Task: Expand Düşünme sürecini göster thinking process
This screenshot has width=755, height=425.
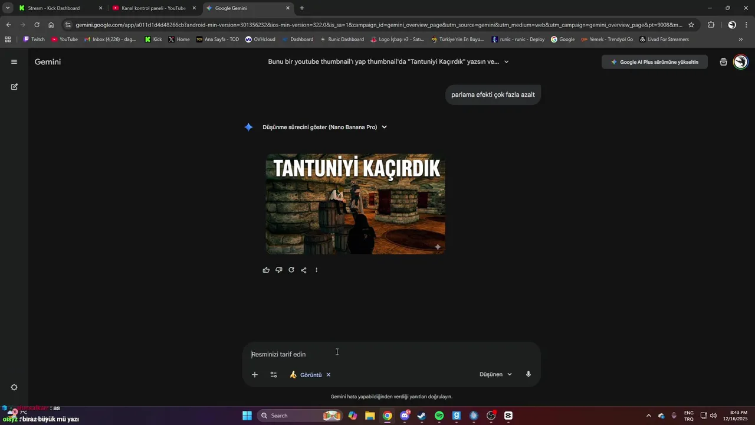Action: (324, 127)
